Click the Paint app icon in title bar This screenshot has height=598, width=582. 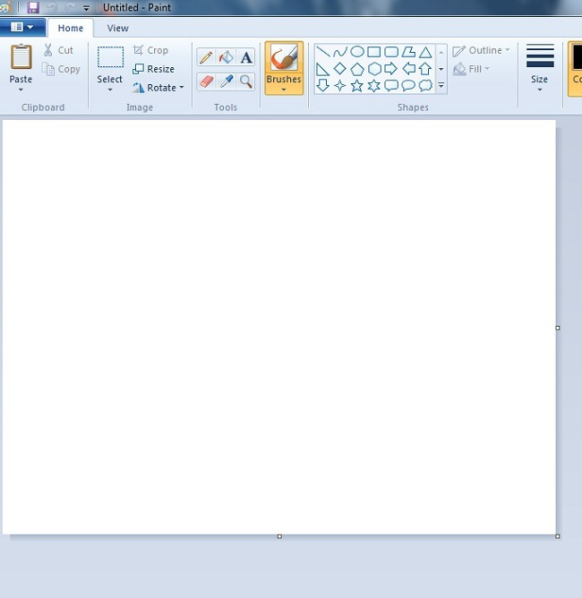(5, 8)
